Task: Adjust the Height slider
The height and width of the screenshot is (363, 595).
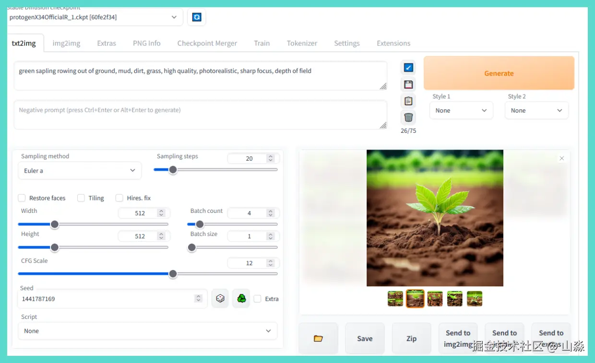Action: click(x=93, y=247)
